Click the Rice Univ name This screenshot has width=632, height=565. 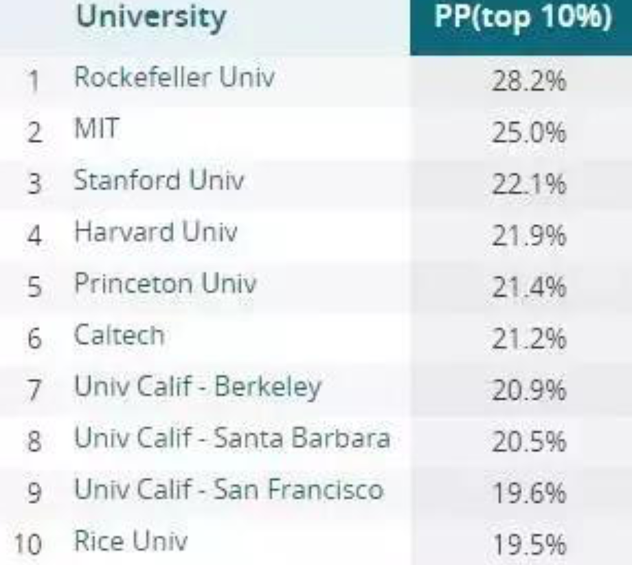tap(131, 542)
